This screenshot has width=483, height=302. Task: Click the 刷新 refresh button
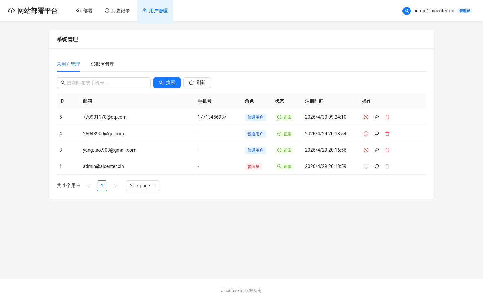pyautogui.click(x=197, y=83)
